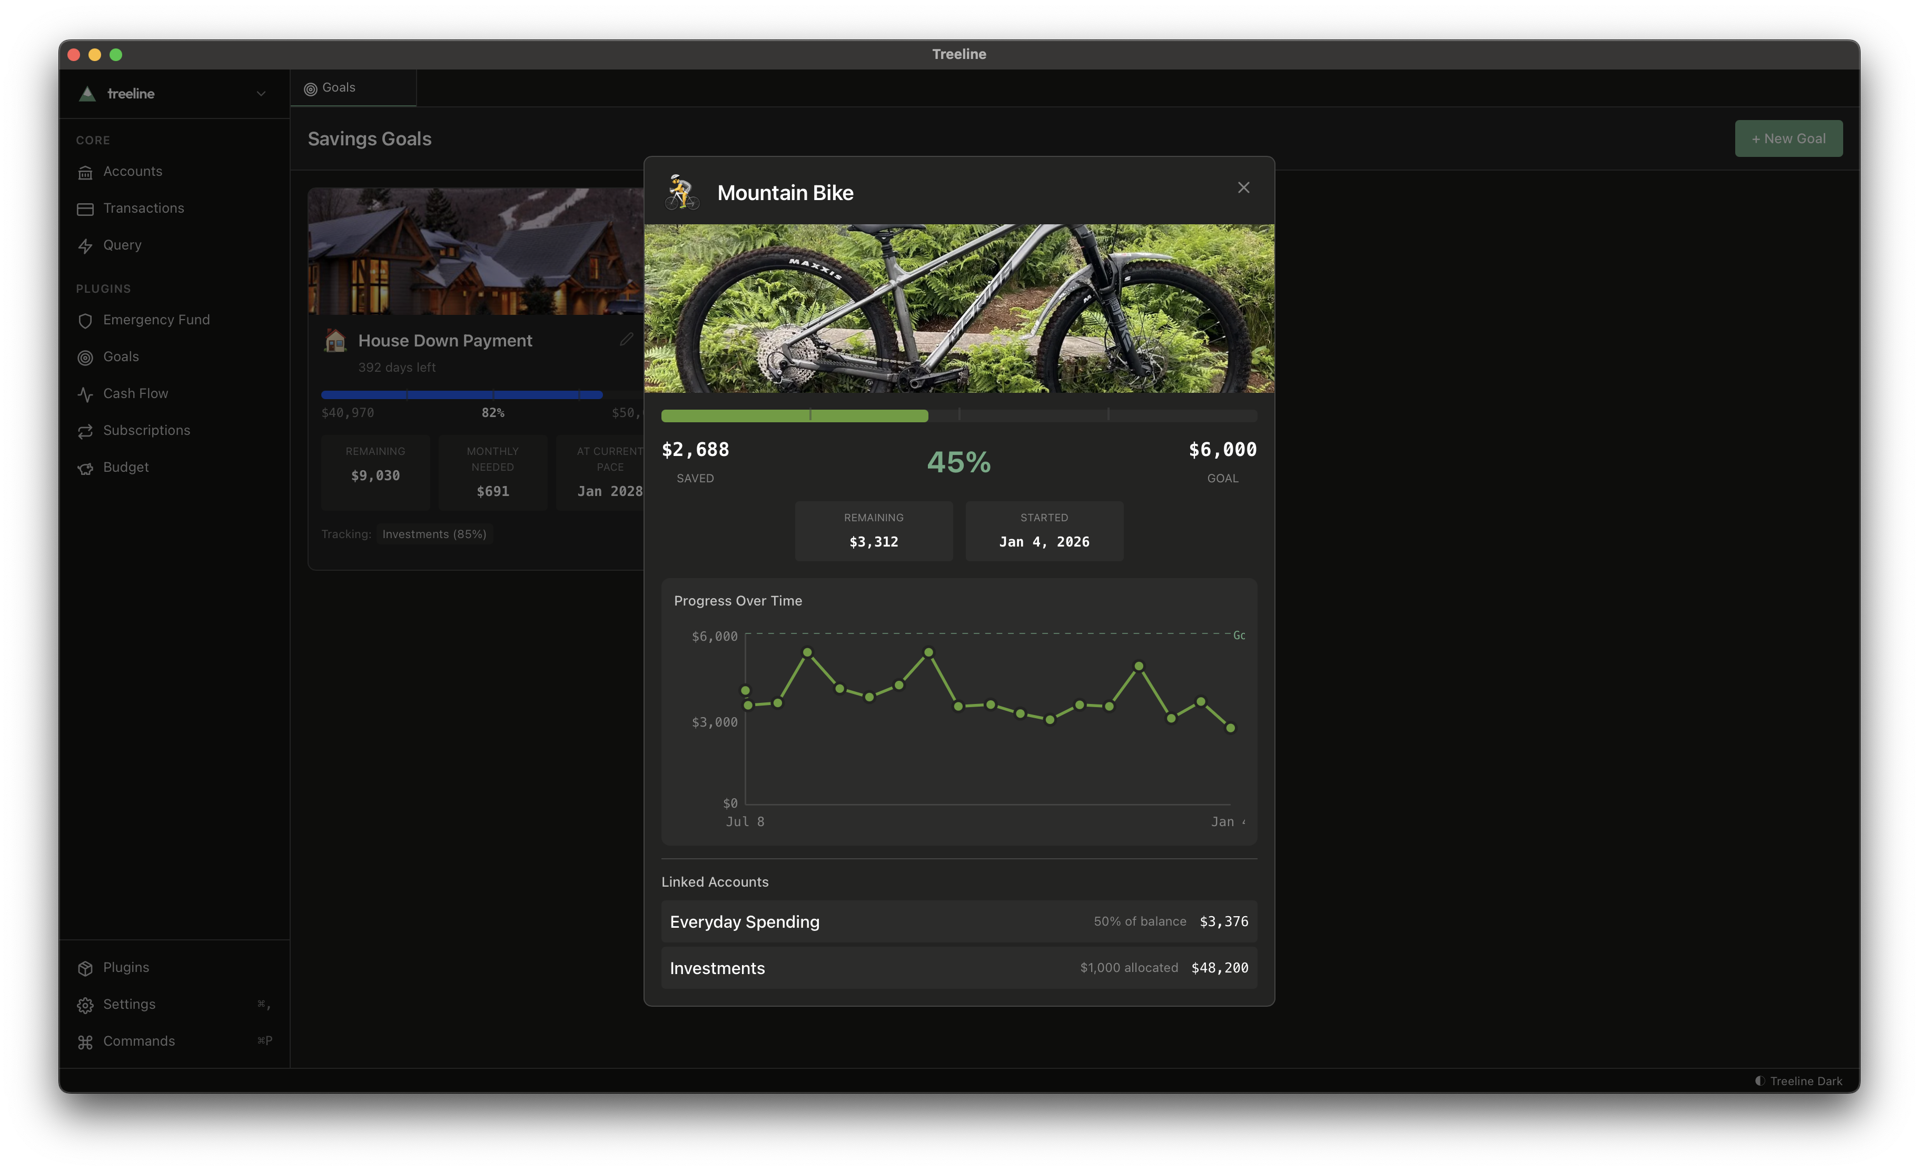Click the Emergency Fund shield icon

click(x=85, y=321)
